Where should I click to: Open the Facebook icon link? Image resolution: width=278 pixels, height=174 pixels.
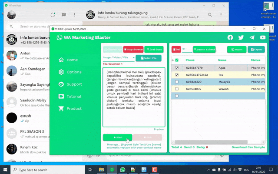pyautogui.click(x=230, y=37)
